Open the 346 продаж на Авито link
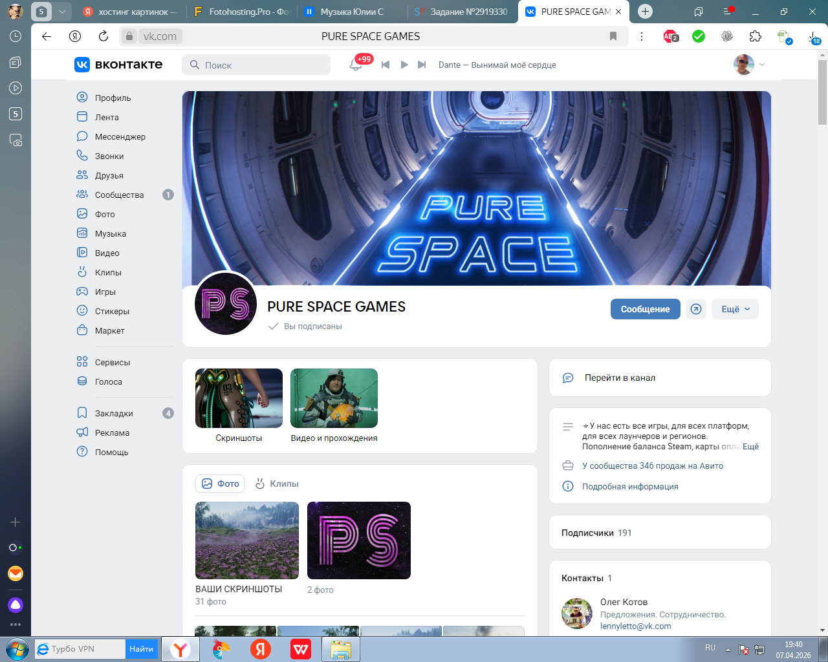Viewport: 828px width, 662px height. pyautogui.click(x=653, y=466)
